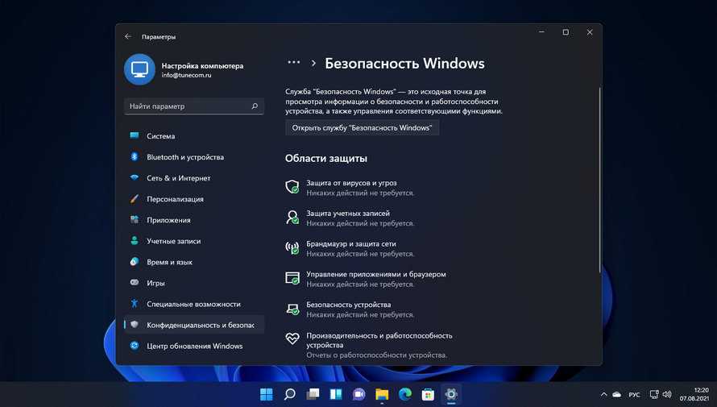Image resolution: width=717 pixels, height=407 pixels.
Task: Open the Система settings section
Action: (160, 136)
